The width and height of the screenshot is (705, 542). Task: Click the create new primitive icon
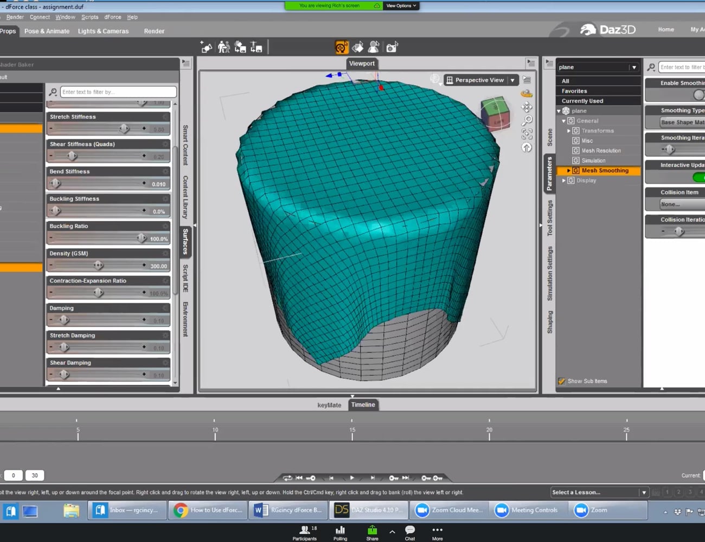[207, 48]
